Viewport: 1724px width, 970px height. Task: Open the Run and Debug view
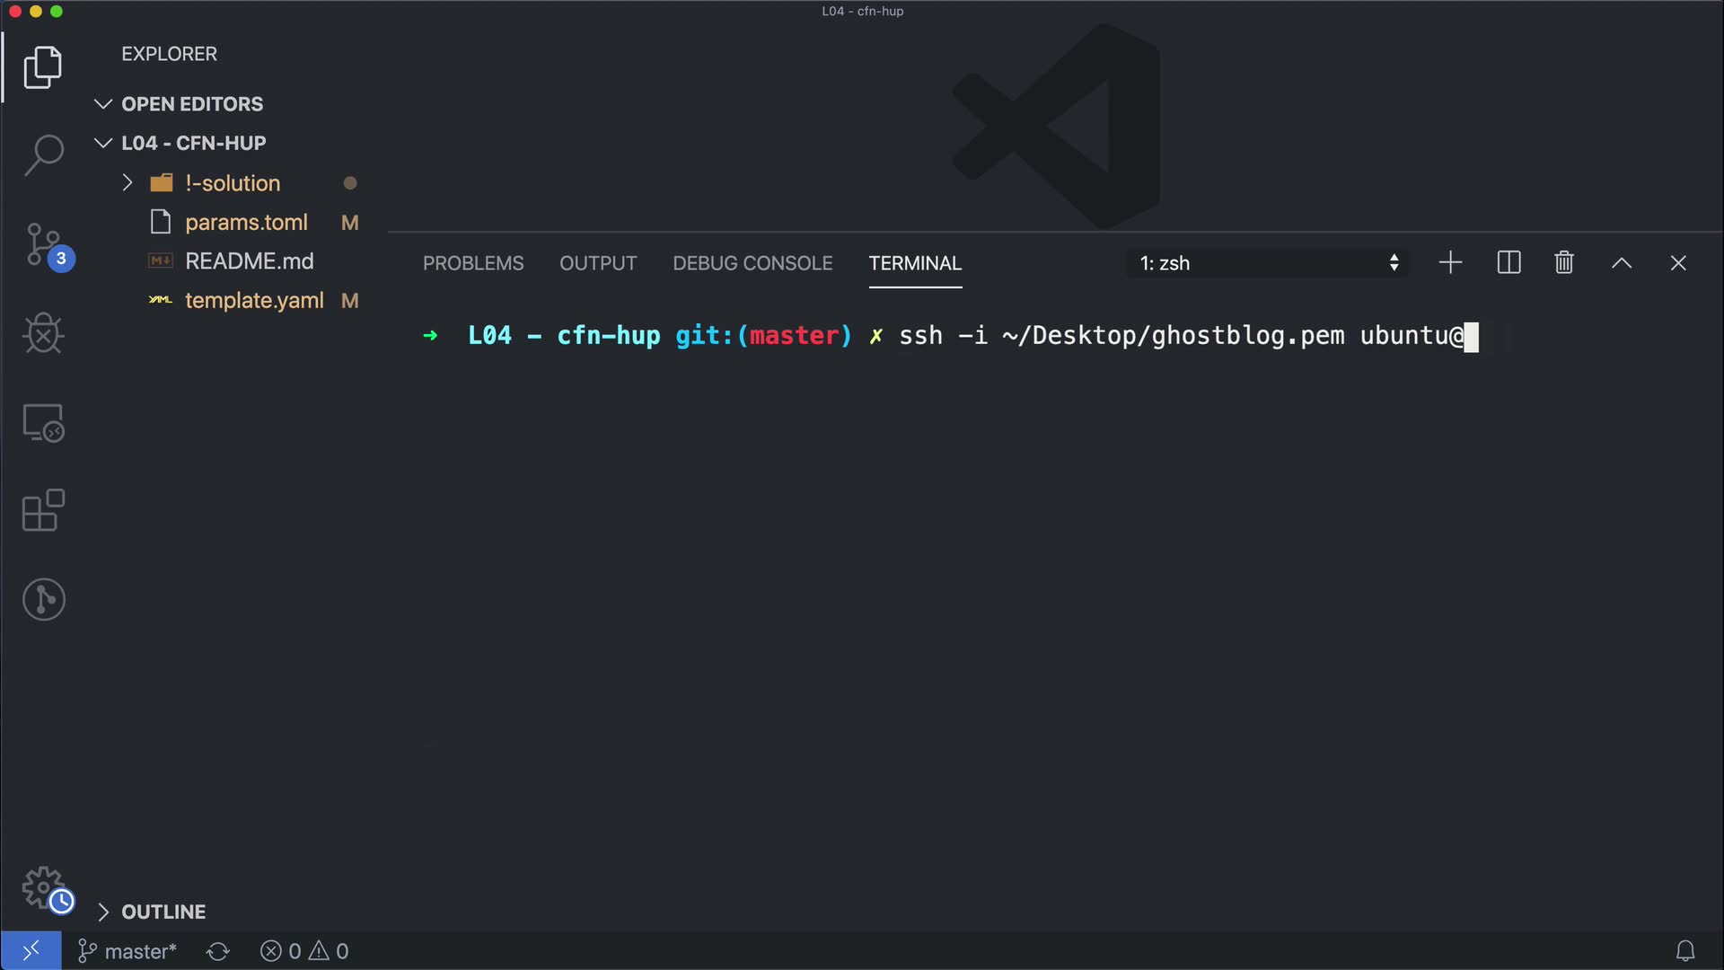pos(43,333)
